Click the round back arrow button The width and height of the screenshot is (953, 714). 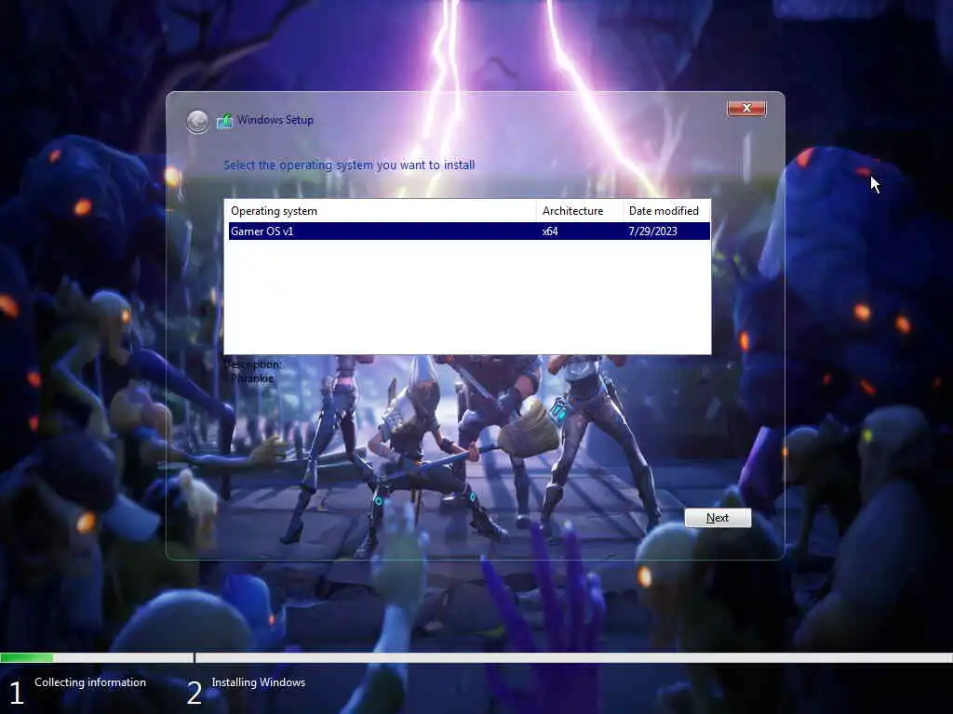click(197, 122)
